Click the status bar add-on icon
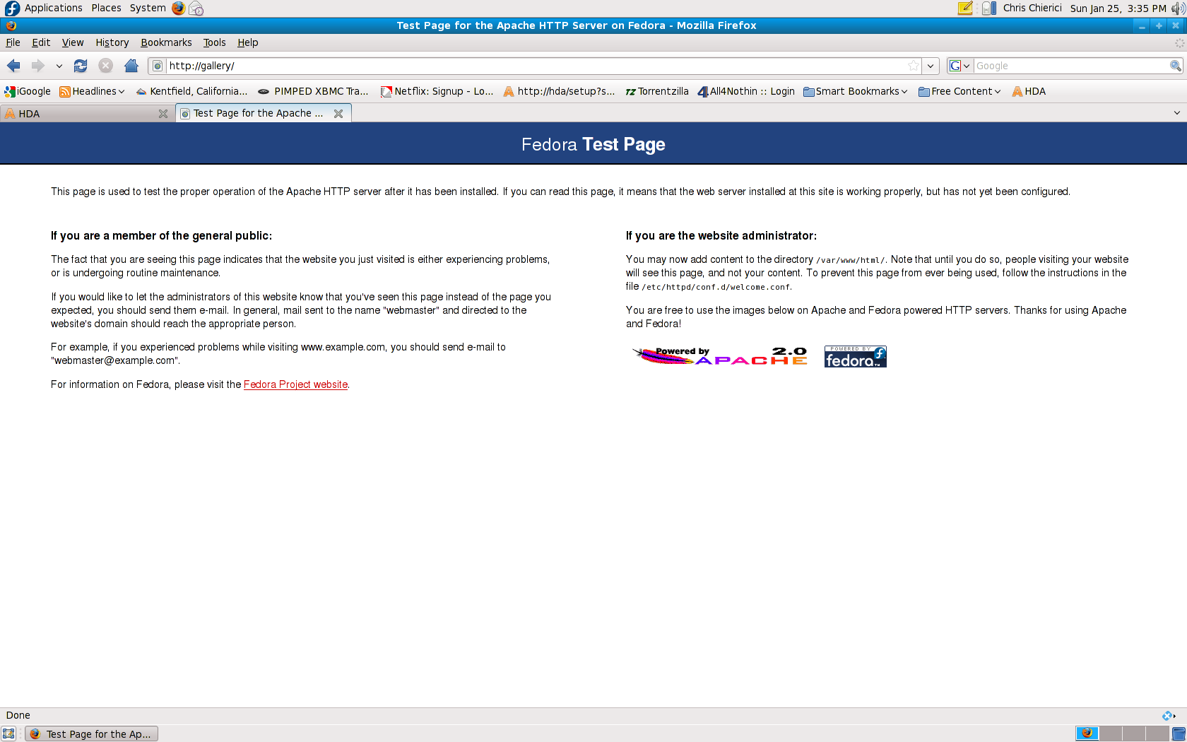 (x=1169, y=716)
